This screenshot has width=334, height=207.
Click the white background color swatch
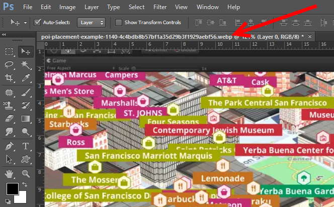[x=22, y=198]
